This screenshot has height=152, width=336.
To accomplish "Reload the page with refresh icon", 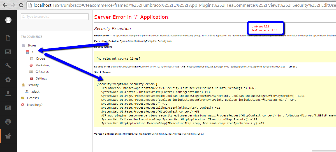I will 21,5.
